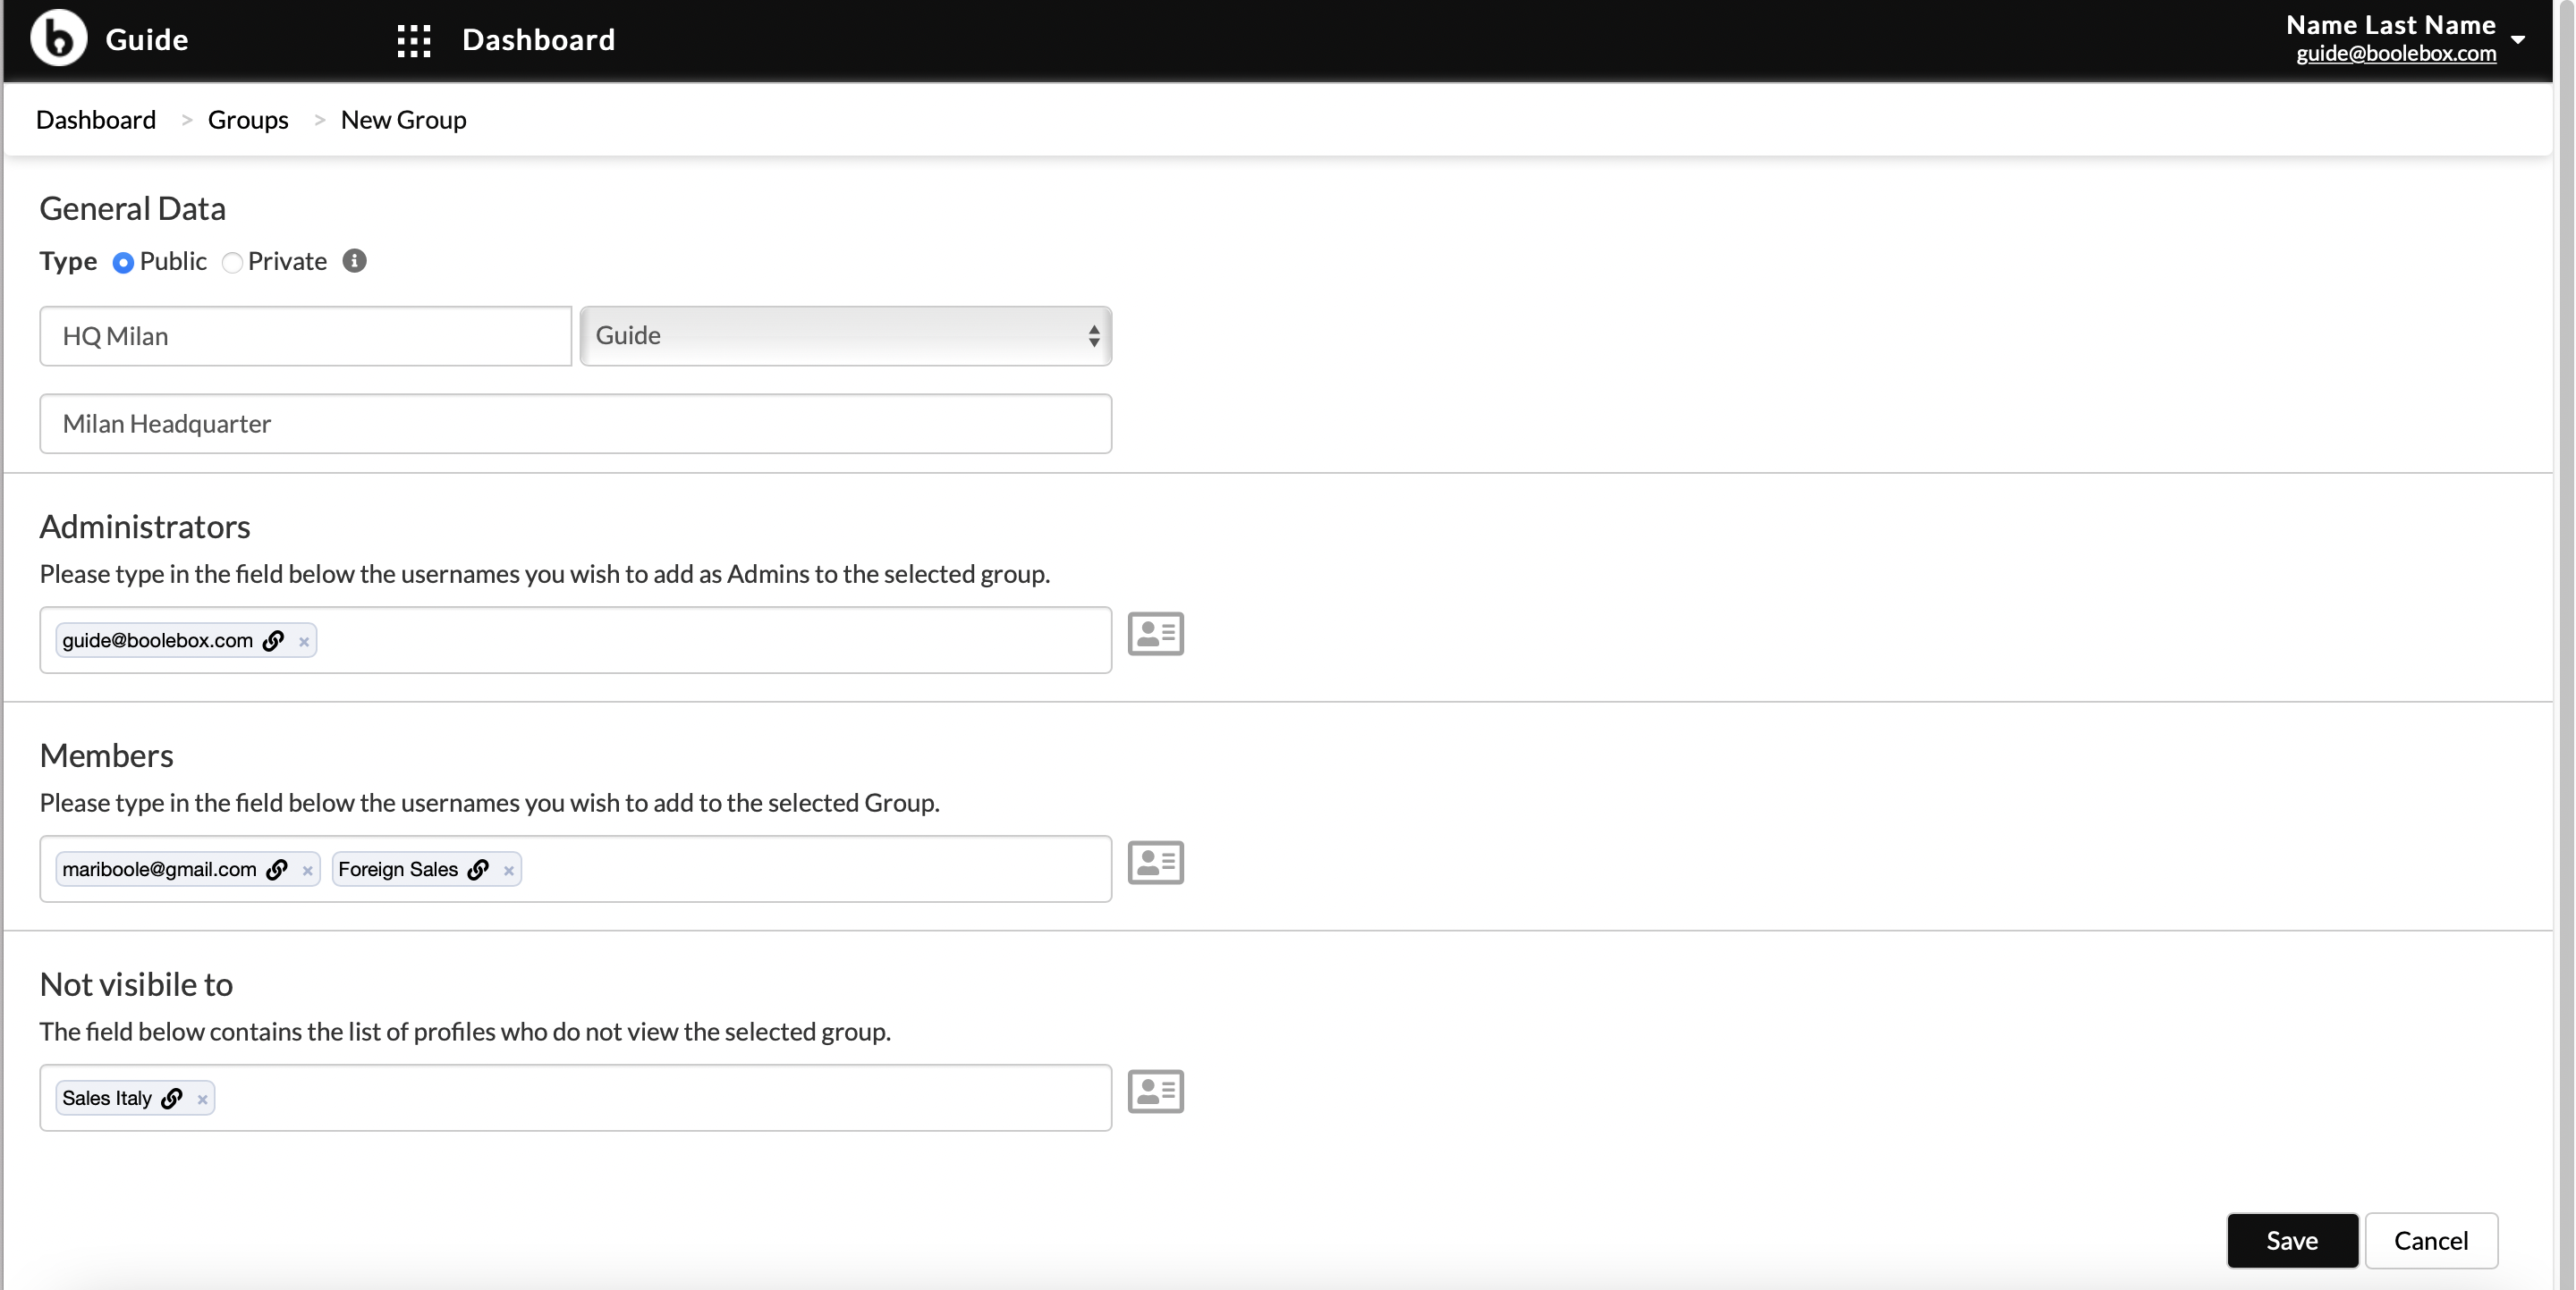Open address book for Administrators field
Screen dimensions: 2576x1290
click(x=1156, y=634)
